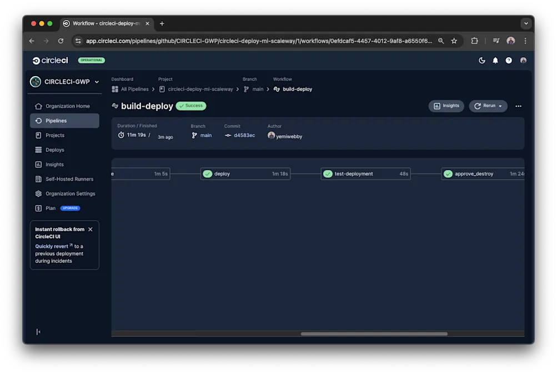Open the more actions ellipsis menu
The image size is (557, 374).
[518, 106]
